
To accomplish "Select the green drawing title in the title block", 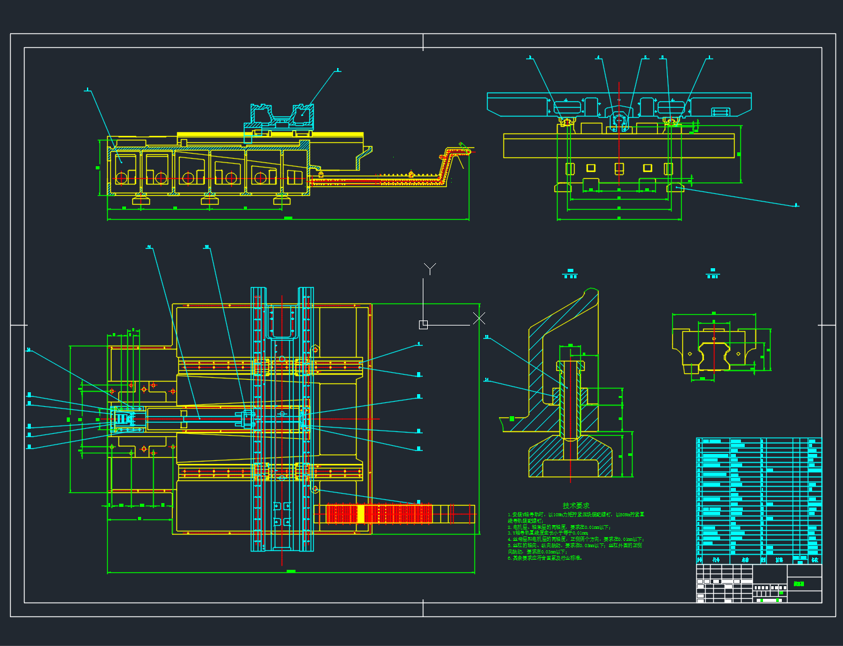I will [798, 584].
